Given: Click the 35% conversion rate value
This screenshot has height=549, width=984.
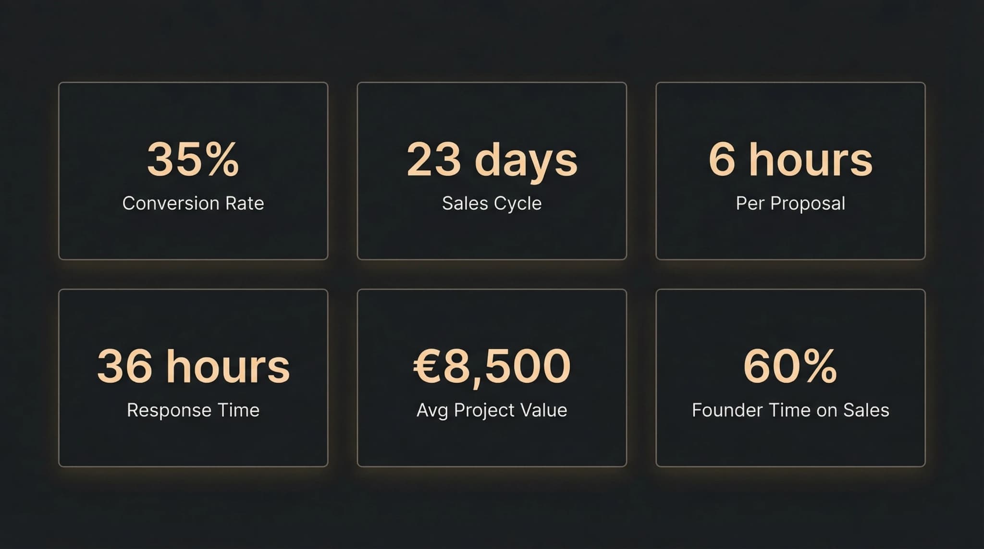Looking at the screenshot, I should pyautogui.click(x=193, y=159).
